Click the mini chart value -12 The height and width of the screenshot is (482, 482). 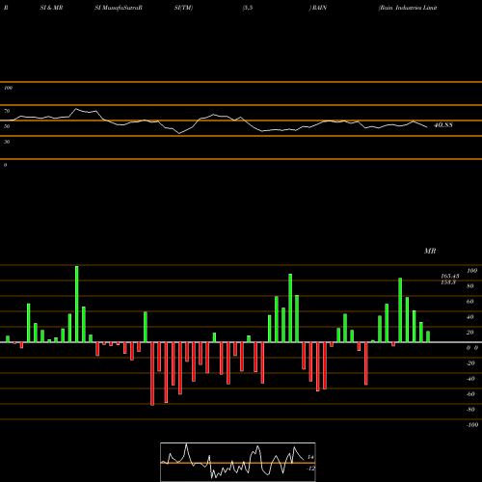point(310,469)
